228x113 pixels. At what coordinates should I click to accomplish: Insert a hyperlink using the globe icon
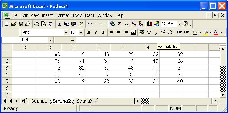tap(112, 24)
